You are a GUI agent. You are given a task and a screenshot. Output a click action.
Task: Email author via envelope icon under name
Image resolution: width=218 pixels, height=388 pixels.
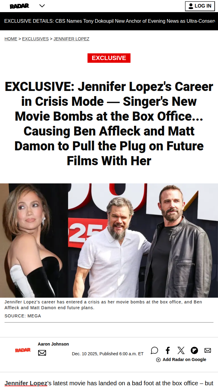pos(42,353)
